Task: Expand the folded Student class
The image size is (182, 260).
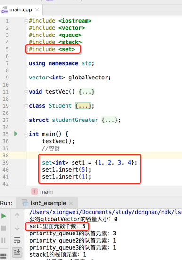Action: [x=26, y=106]
